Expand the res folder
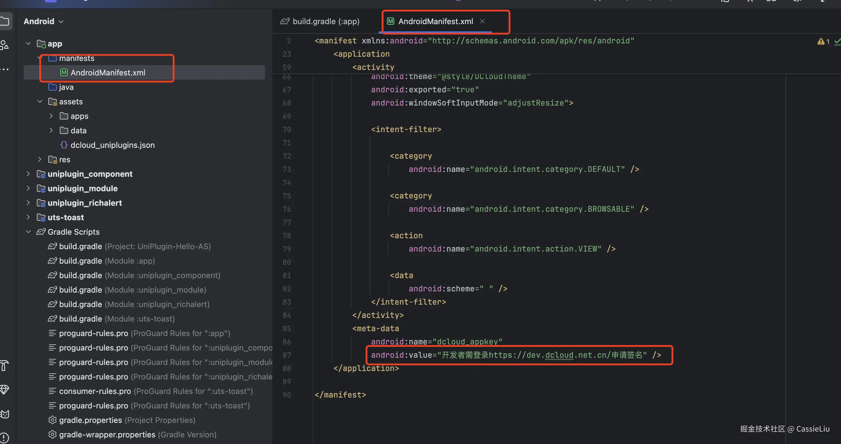The height and width of the screenshot is (444, 841). [x=40, y=159]
